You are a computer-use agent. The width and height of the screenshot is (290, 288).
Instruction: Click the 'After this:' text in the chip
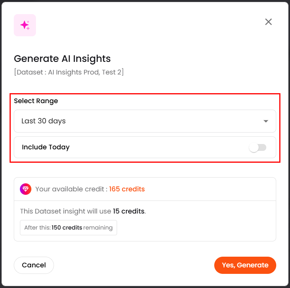37,228
